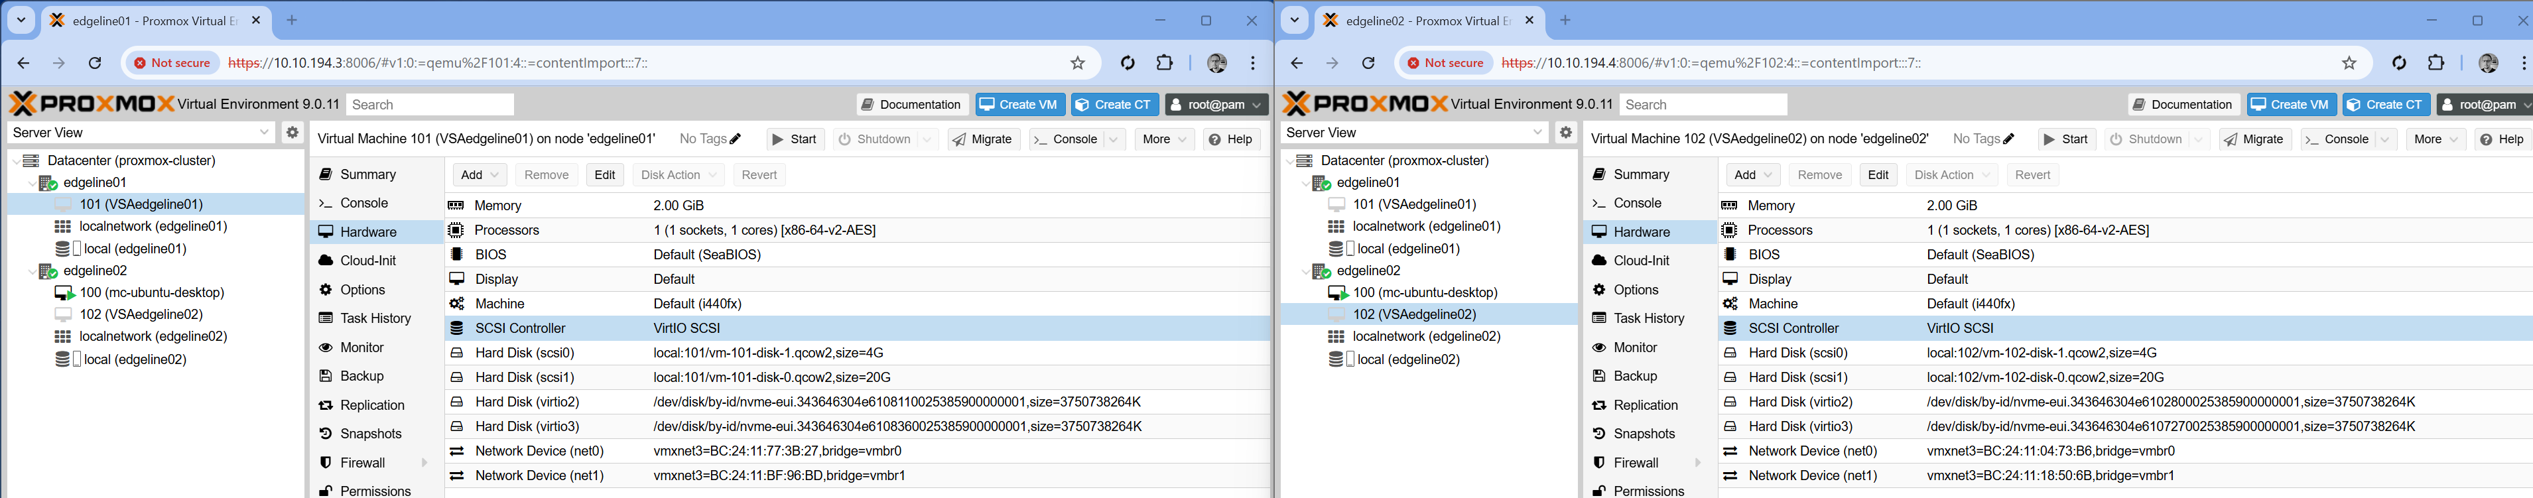Open tab search chevron in edgeline01 browser

point(21,20)
